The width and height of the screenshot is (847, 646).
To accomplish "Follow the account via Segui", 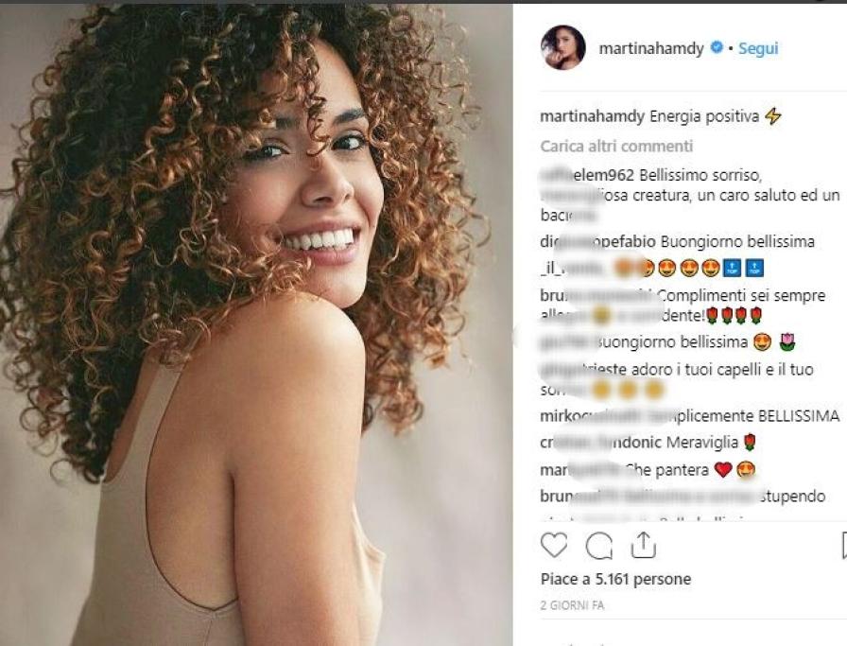I will (x=758, y=48).
